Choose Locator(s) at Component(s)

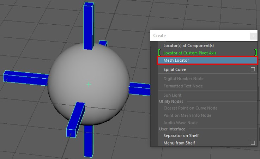(x=188, y=45)
